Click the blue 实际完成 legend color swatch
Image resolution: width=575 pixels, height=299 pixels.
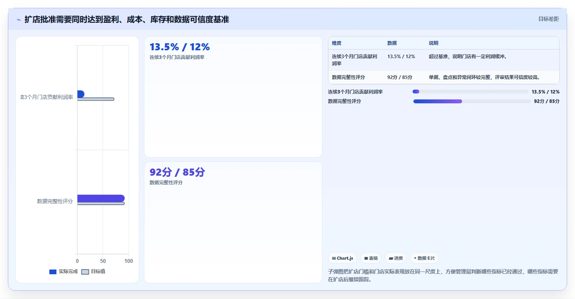[53, 271]
